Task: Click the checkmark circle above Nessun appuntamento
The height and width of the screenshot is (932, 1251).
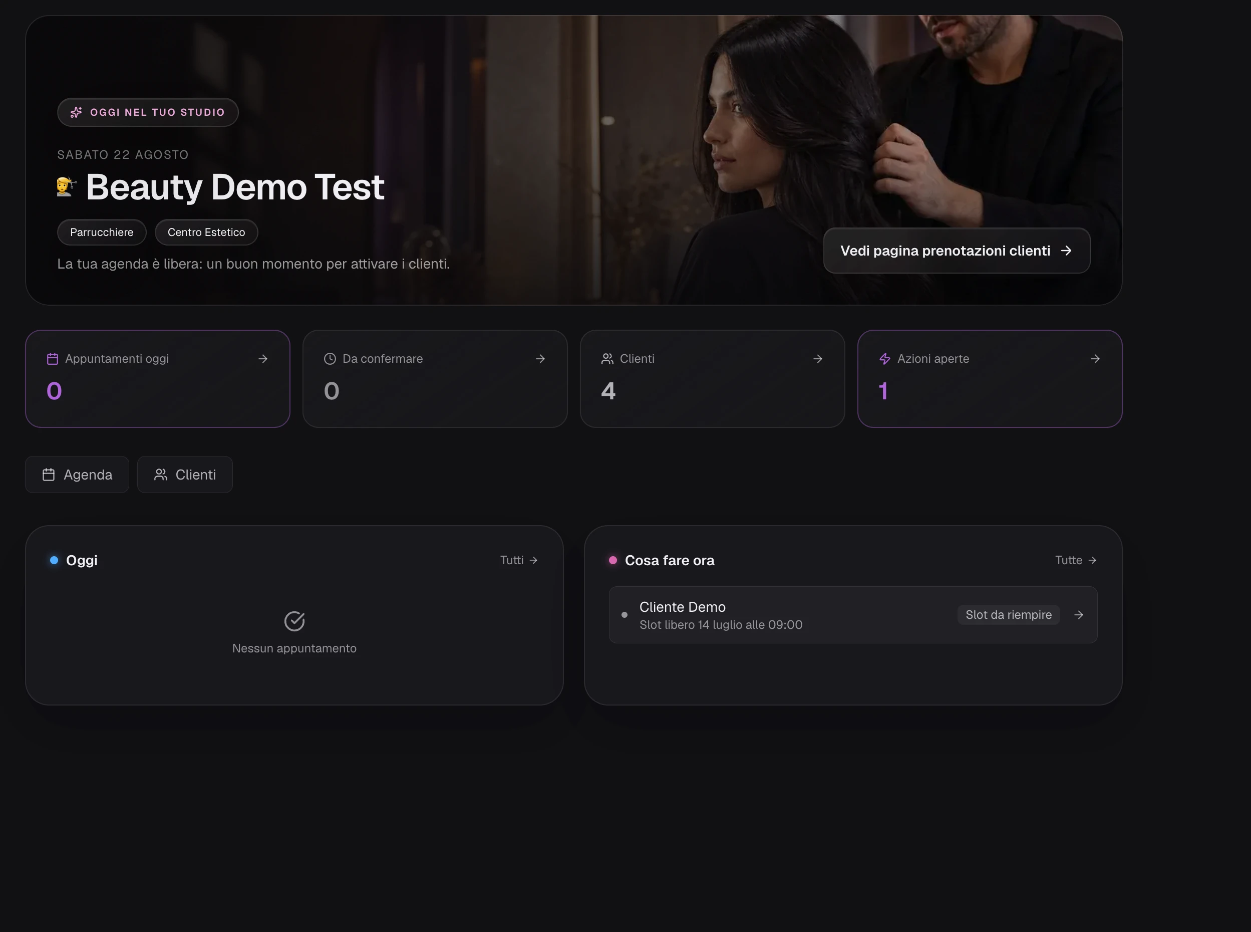Action: click(x=294, y=621)
